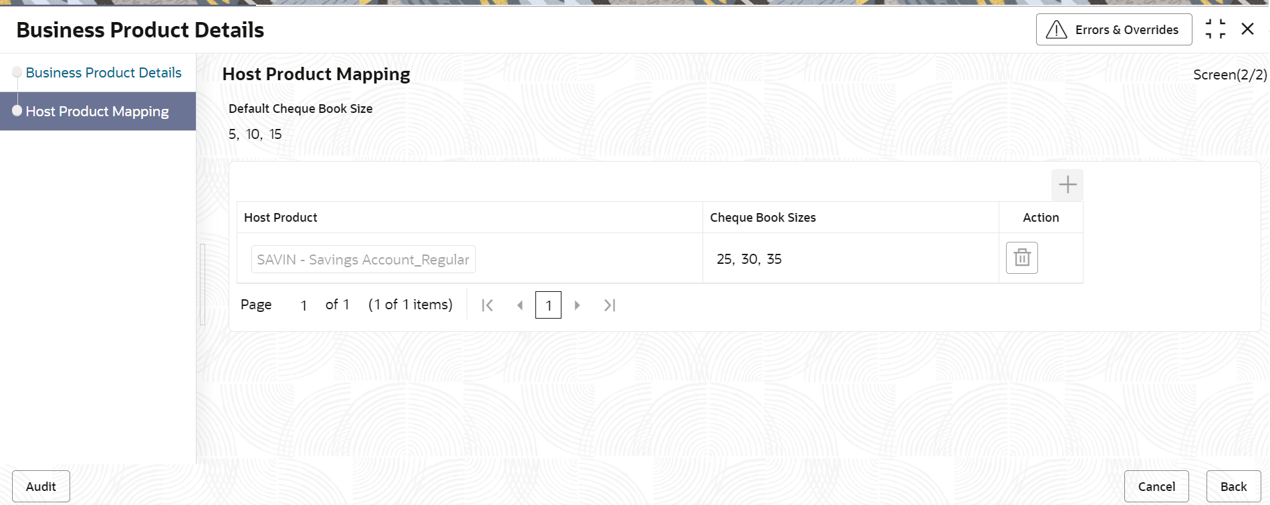This screenshot has height=505, width=1270.
Task: Delete the SAVIN host product row
Action: pos(1022,258)
